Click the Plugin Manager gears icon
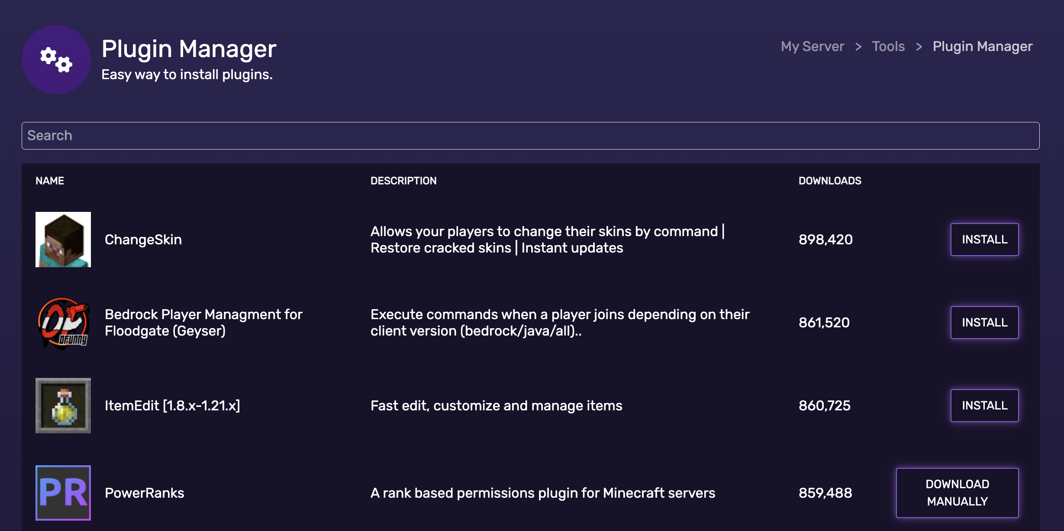Screen dimensions: 1064x531 click(x=56, y=60)
